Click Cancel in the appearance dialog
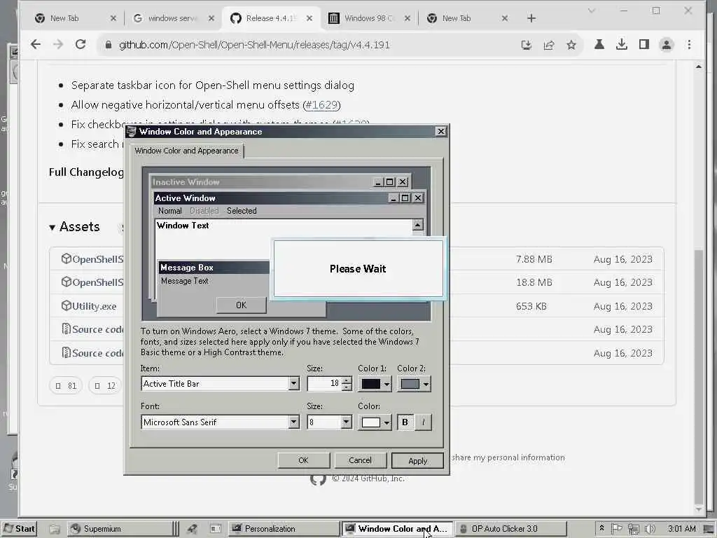717x538 pixels. [x=360, y=460]
